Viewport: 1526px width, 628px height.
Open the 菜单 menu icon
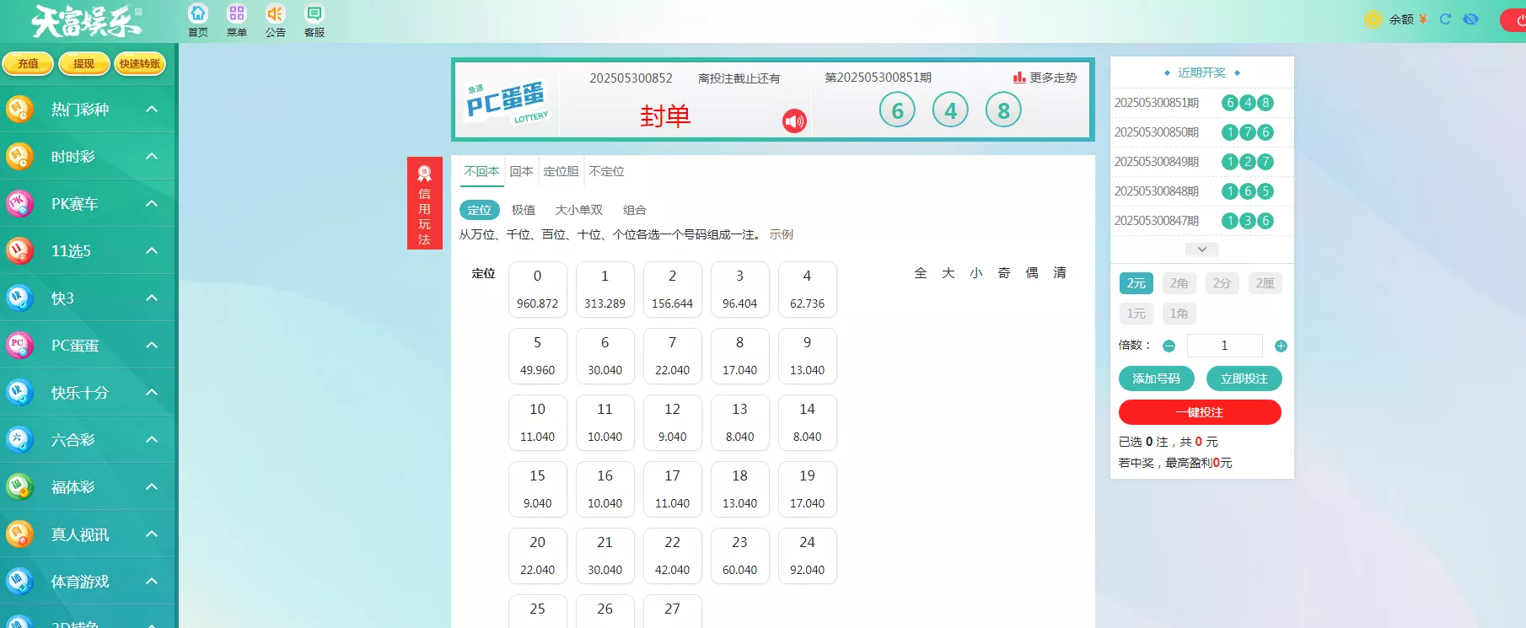[x=237, y=14]
